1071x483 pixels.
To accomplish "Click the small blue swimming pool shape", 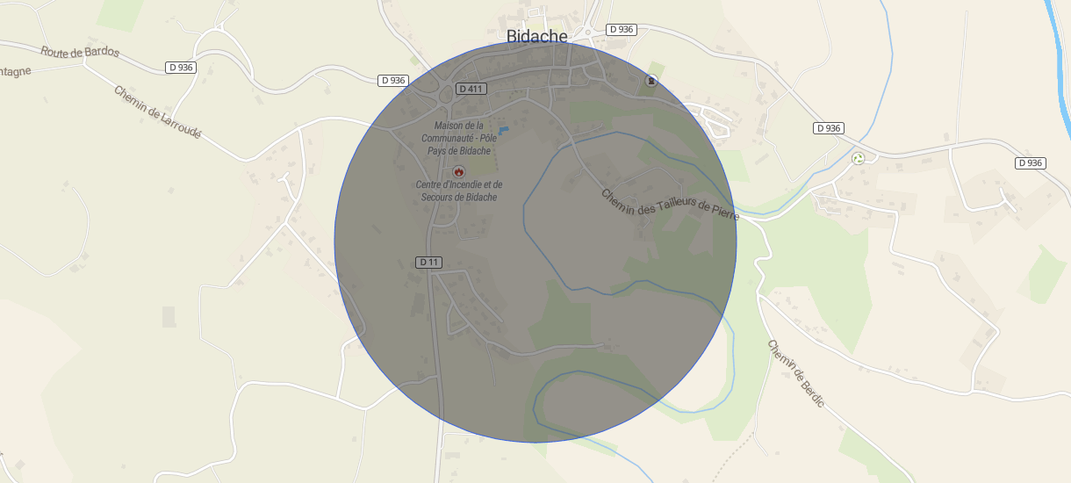I will 503,130.
